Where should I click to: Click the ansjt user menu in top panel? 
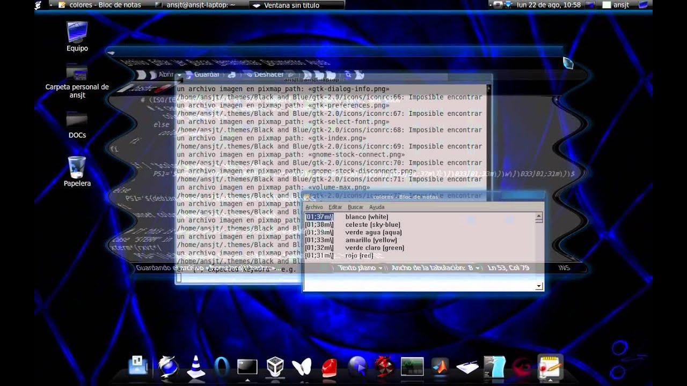(616, 5)
